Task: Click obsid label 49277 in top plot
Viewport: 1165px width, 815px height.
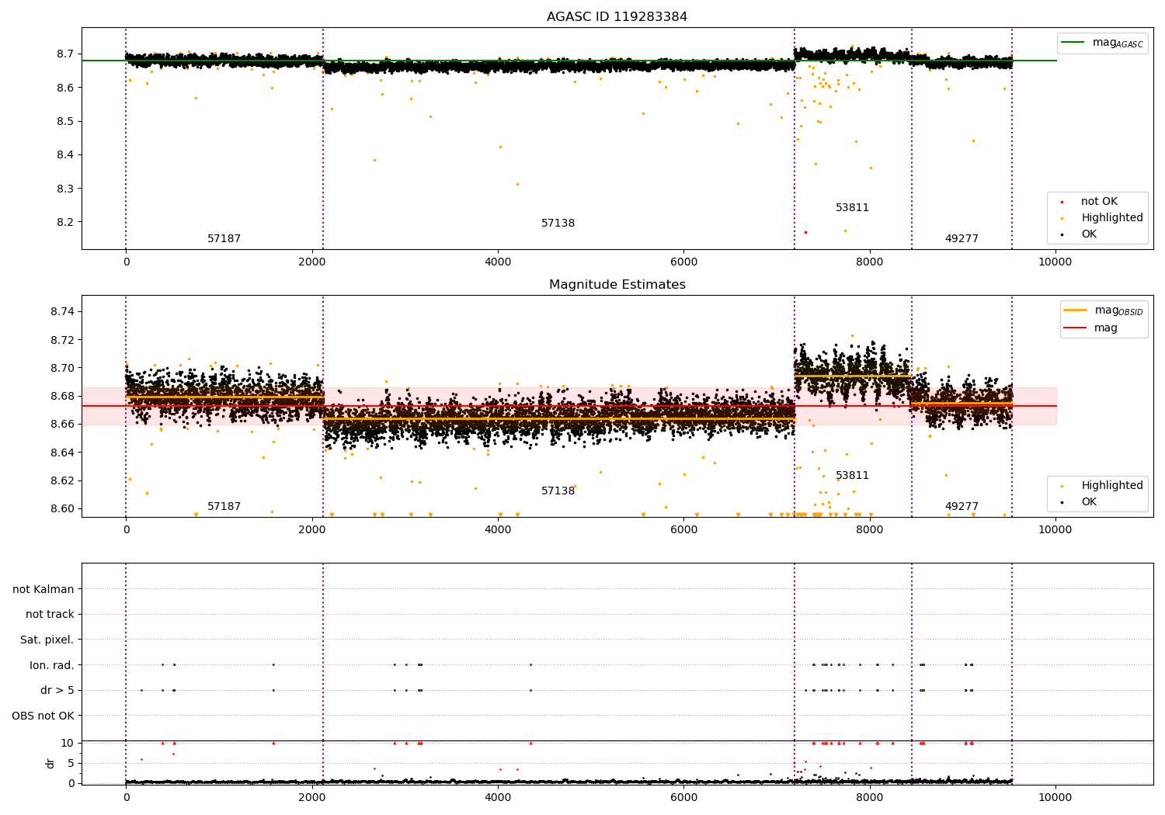Action: [x=962, y=239]
